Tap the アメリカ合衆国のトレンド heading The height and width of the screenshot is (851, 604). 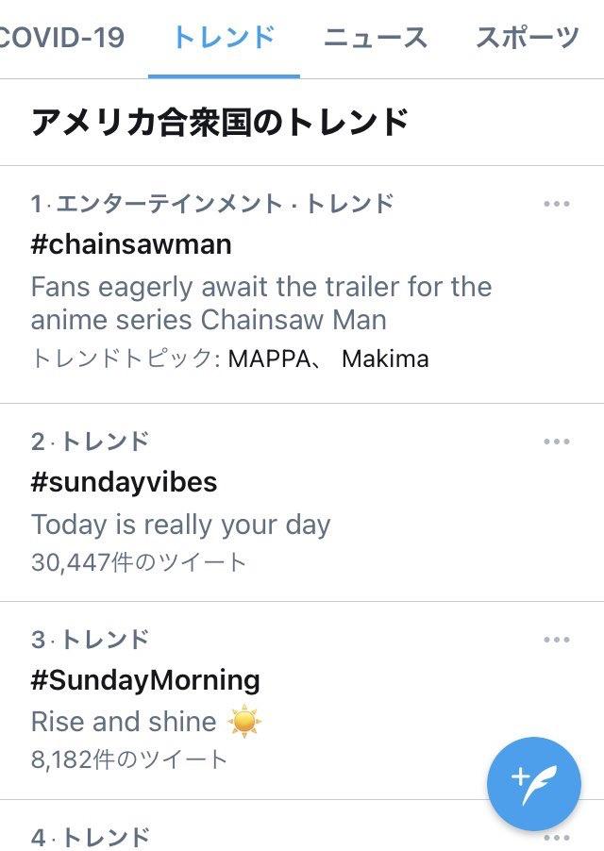click(219, 124)
